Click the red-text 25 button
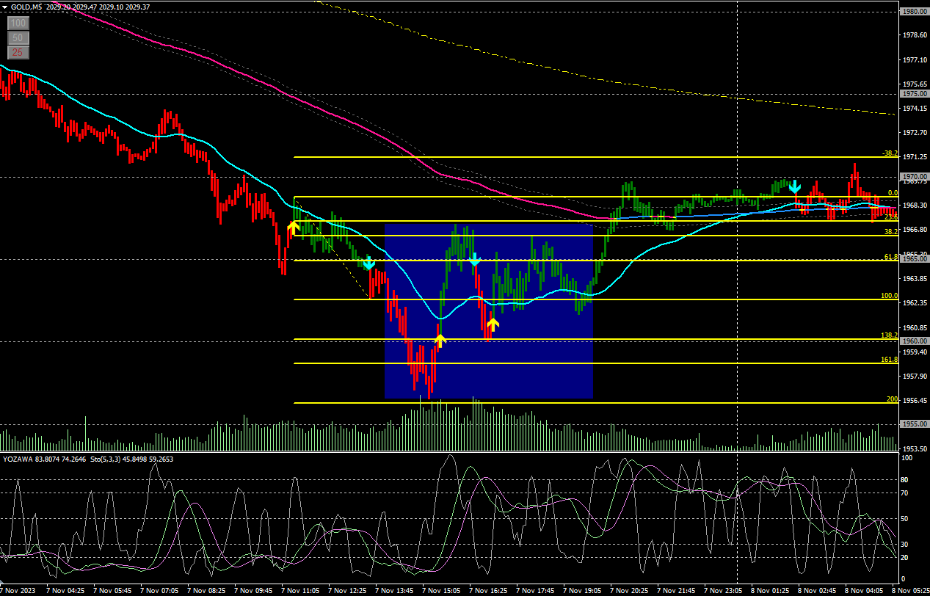The image size is (930, 596). click(18, 52)
